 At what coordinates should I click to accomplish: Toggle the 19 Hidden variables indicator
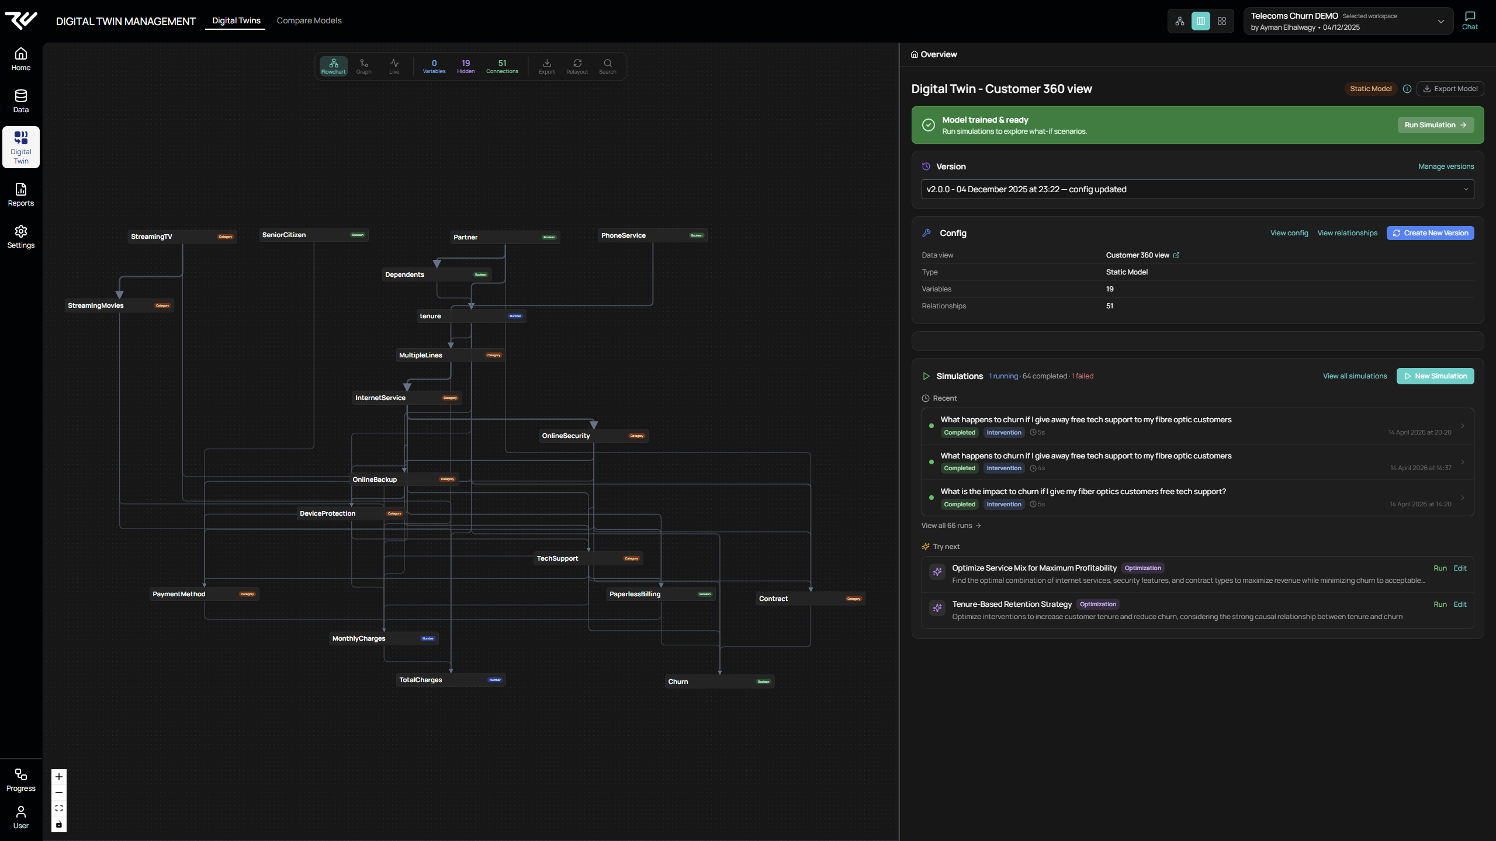(x=466, y=65)
